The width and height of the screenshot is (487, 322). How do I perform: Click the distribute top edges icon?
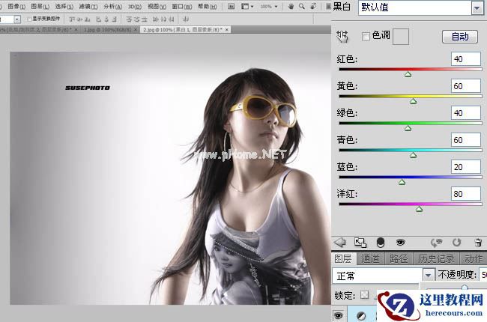point(129,19)
